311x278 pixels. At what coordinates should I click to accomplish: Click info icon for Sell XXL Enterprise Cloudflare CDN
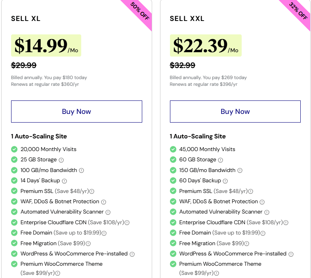pyautogui.click(x=286, y=223)
